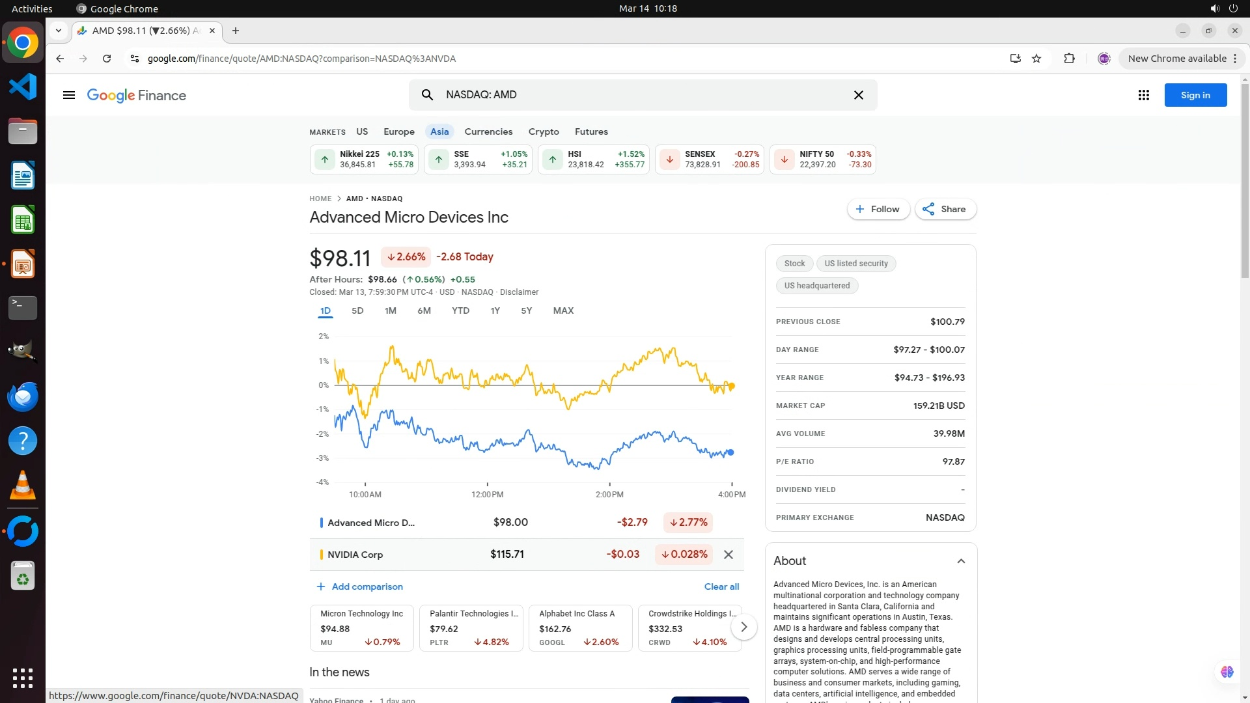
Task: Switch markets to Crypto tab
Action: (x=543, y=131)
